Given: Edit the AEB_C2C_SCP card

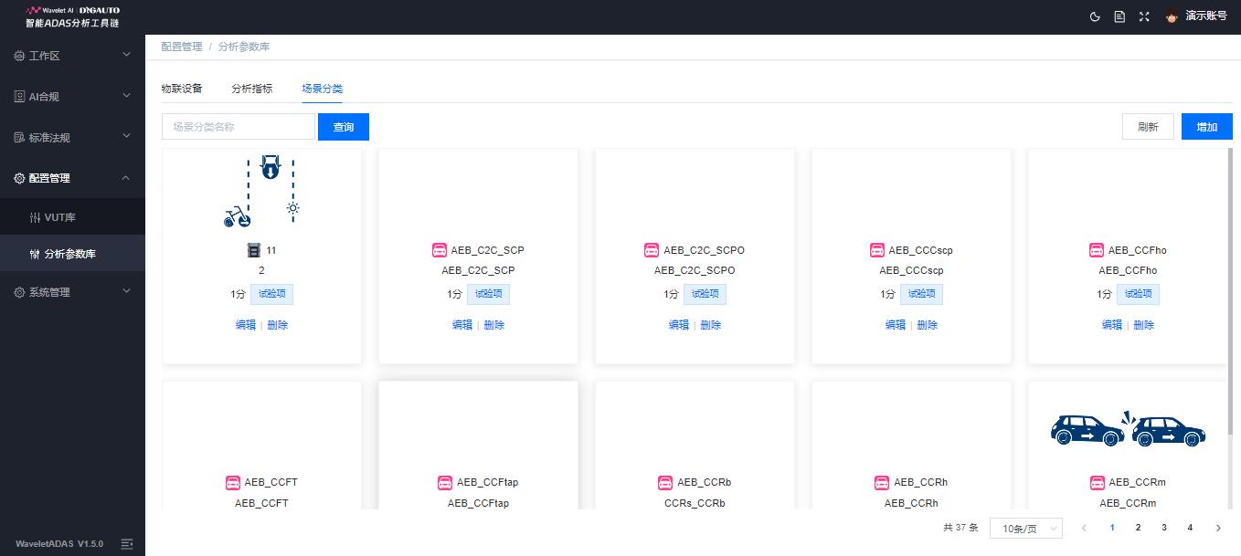Looking at the screenshot, I should pyautogui.click(x=462, y=325).
